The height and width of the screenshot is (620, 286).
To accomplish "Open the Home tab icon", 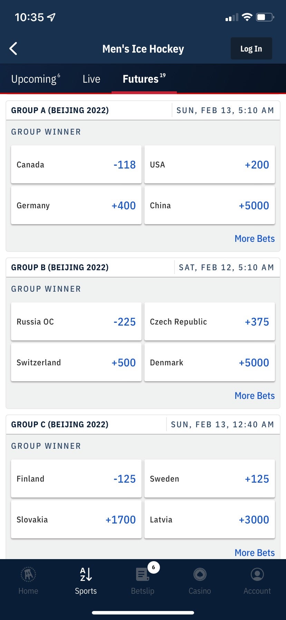I will 28,575.
